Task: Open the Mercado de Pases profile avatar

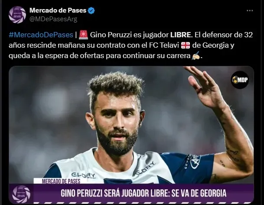Action: point(17,15)
